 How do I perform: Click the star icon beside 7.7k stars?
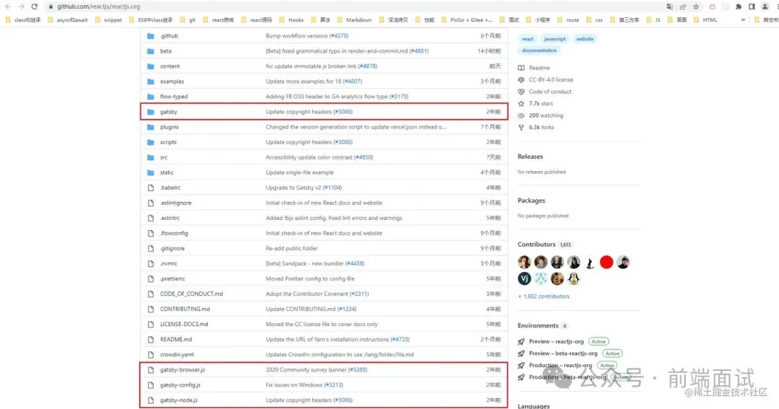click(521, 103)
